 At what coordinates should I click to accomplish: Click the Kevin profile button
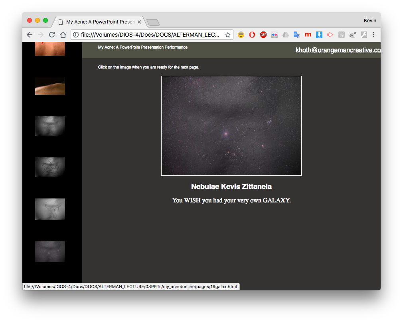[x=370, y=21]
